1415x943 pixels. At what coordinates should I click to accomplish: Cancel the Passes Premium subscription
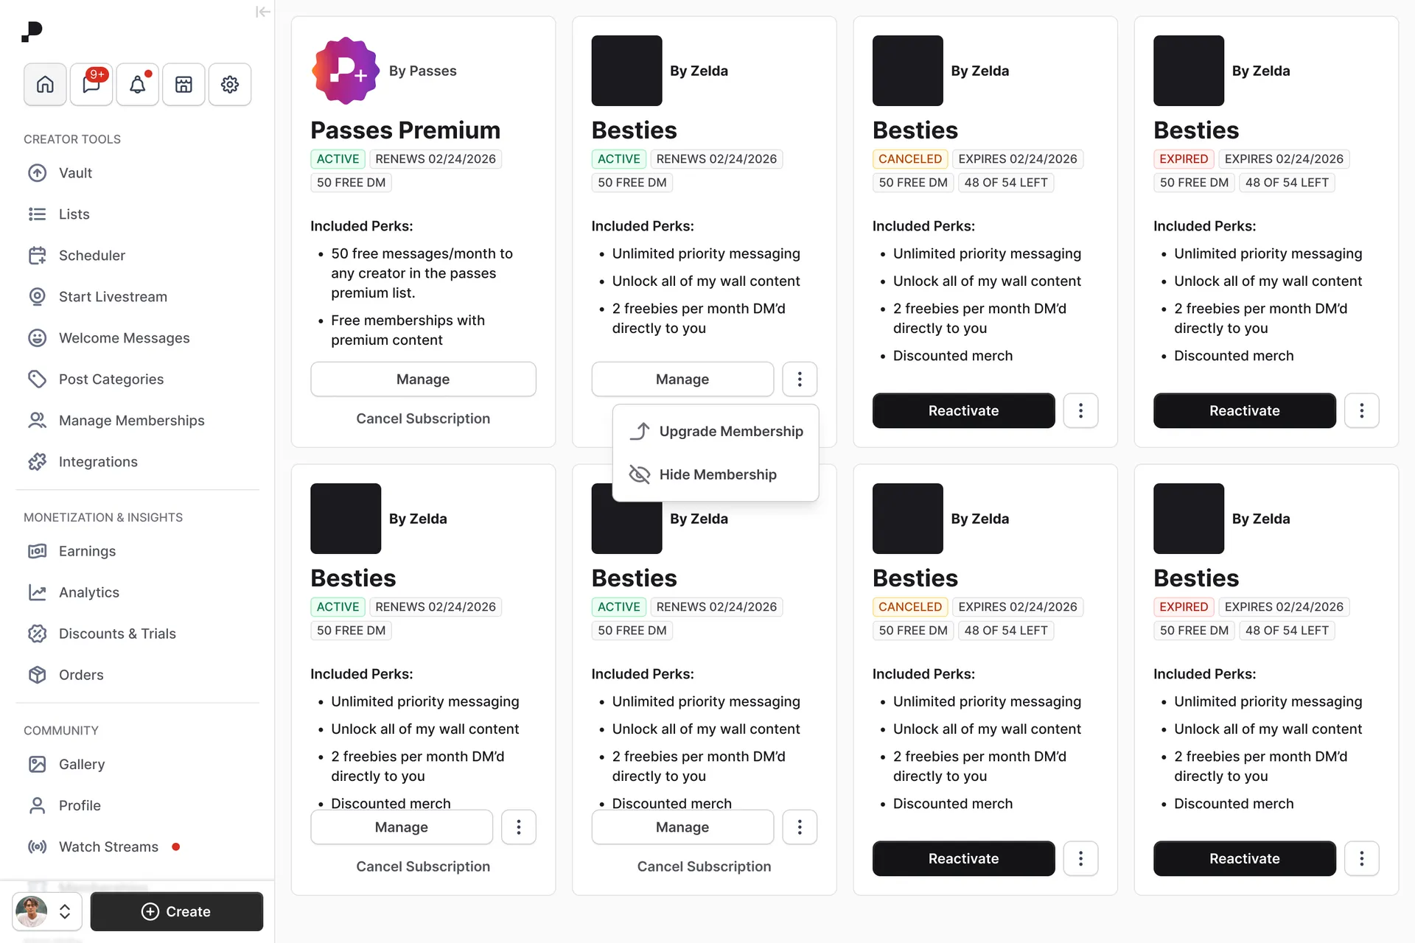point(423,418)
